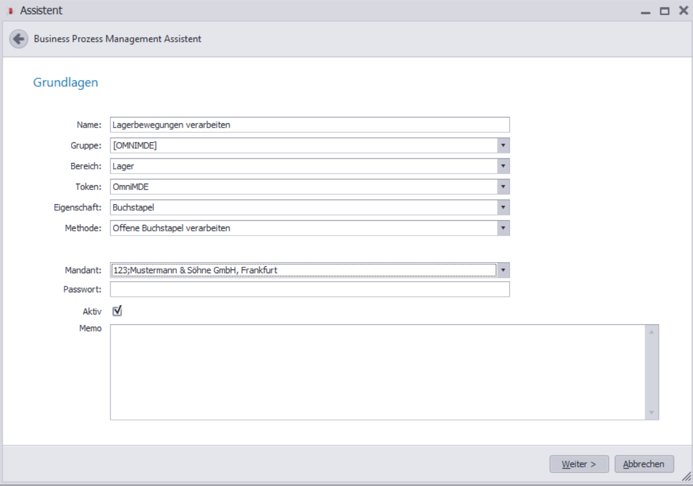Click the Grundlagen heading

(66, 83)
